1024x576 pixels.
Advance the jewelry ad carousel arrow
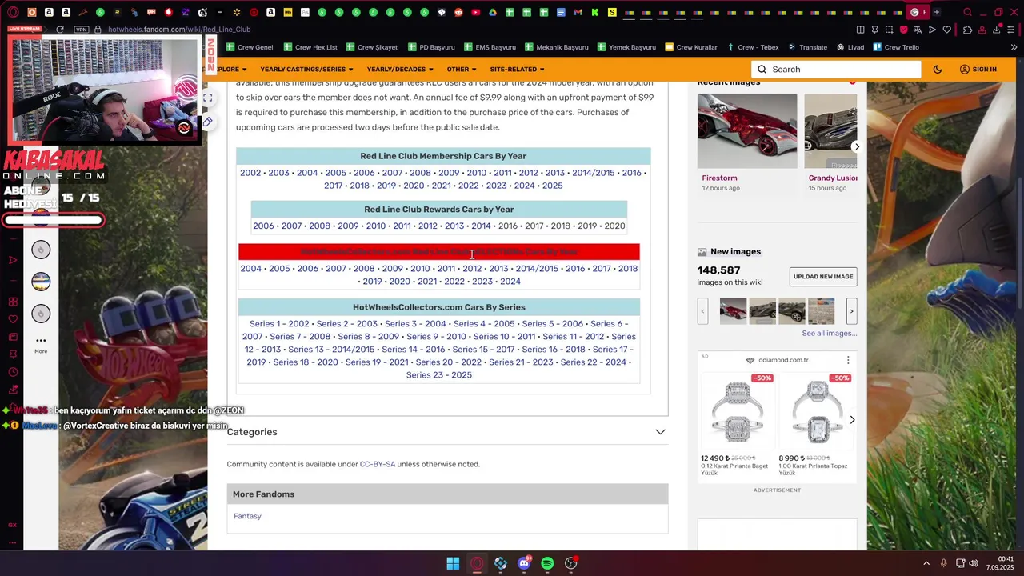click(x=852, y=420)
